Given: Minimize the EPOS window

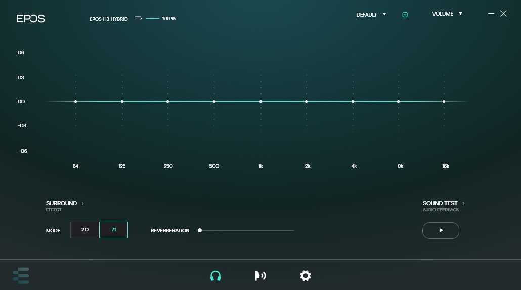Looking at the screenshot, I should [491, 14].
